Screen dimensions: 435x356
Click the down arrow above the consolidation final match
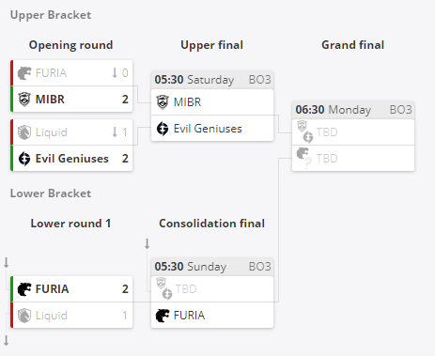click(147, 243)
